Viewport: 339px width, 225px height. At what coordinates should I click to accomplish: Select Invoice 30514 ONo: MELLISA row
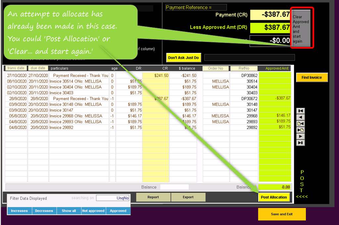coord(148,81)
